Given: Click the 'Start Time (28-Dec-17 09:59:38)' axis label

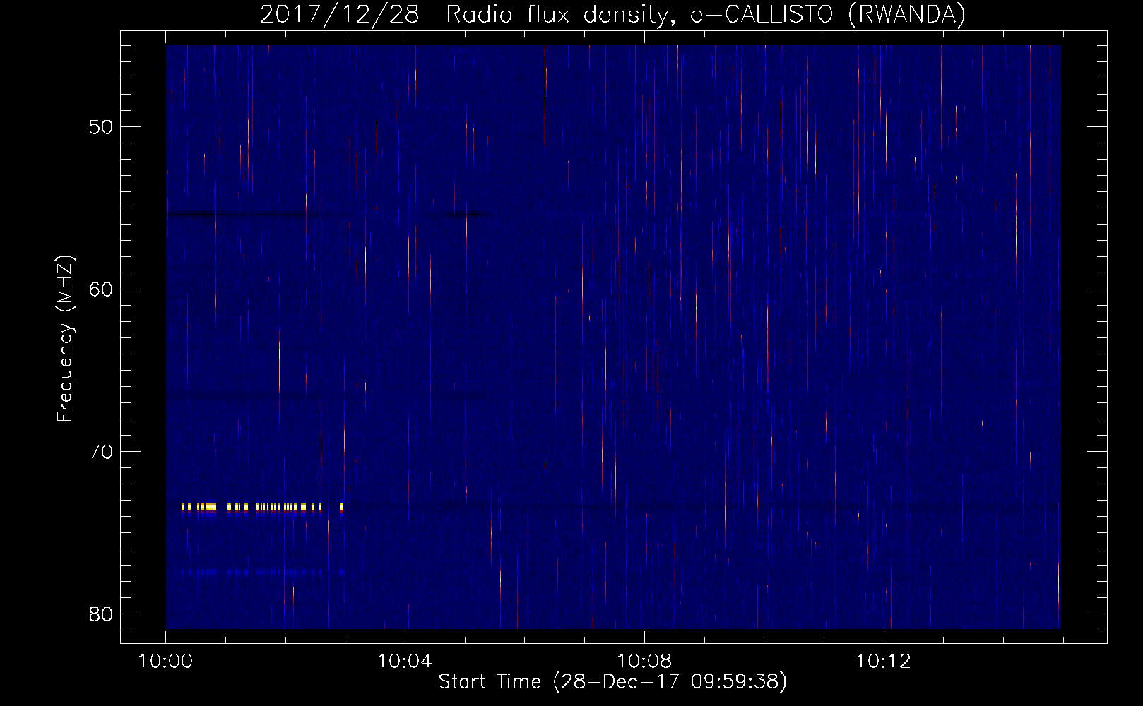Looking at the screenshot, I should pos(612,682).
